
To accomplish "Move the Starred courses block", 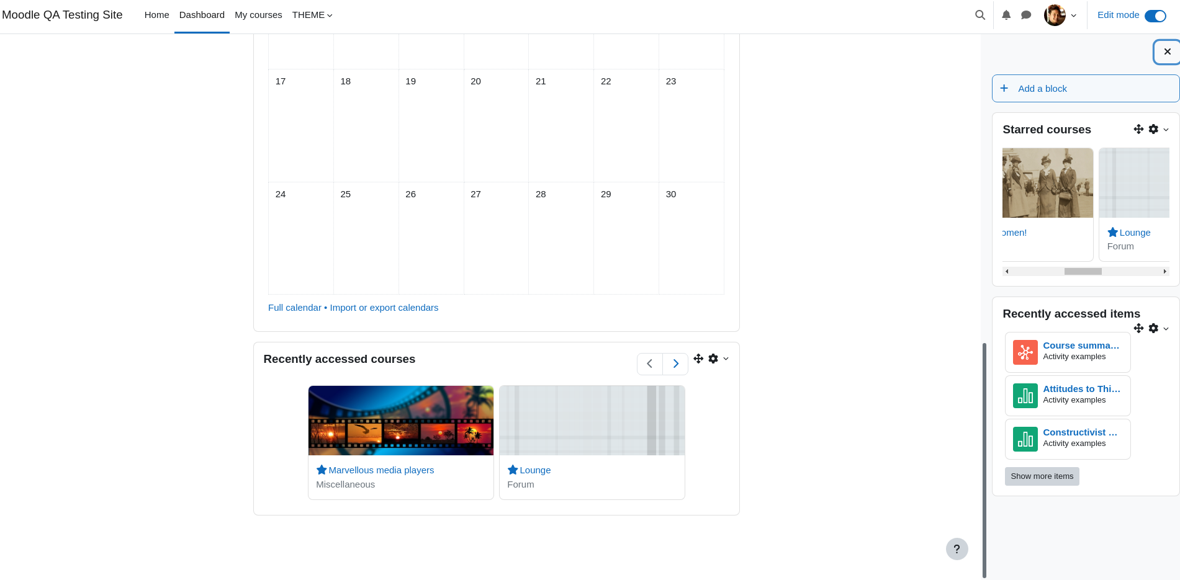I will click(x=1138, y=129).
